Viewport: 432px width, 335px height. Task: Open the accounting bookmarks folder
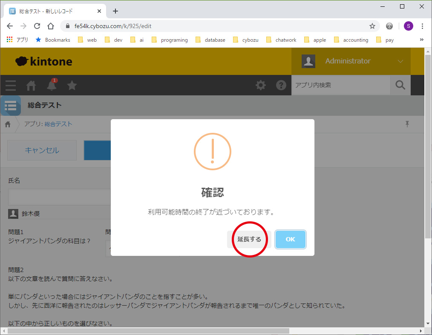click(351, 40)
